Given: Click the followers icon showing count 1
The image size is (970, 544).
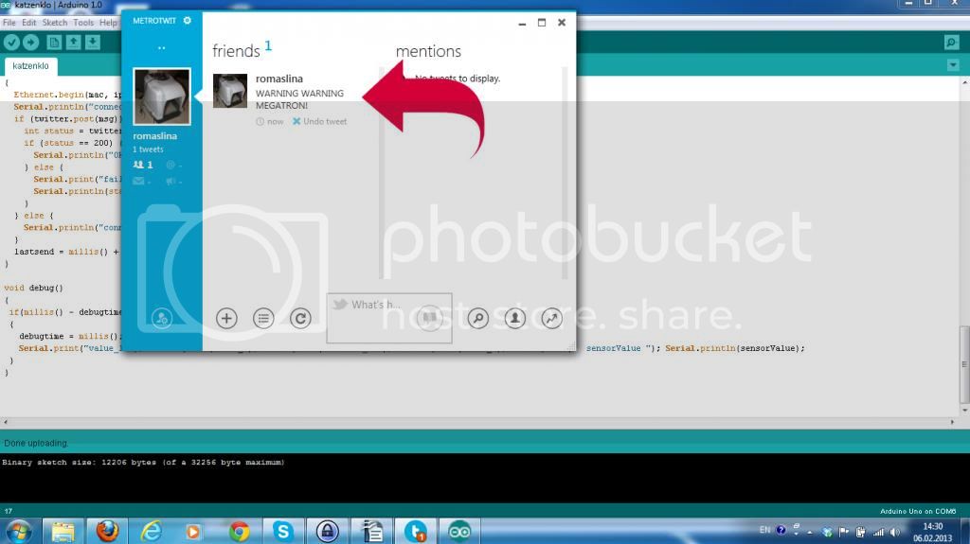Looking at the screenshot, I should pyautogui.click(x=143, y=165).
